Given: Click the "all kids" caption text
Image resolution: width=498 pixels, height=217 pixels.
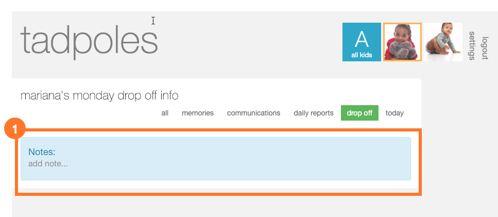Looking at the screenshot, I should [362, 54].
